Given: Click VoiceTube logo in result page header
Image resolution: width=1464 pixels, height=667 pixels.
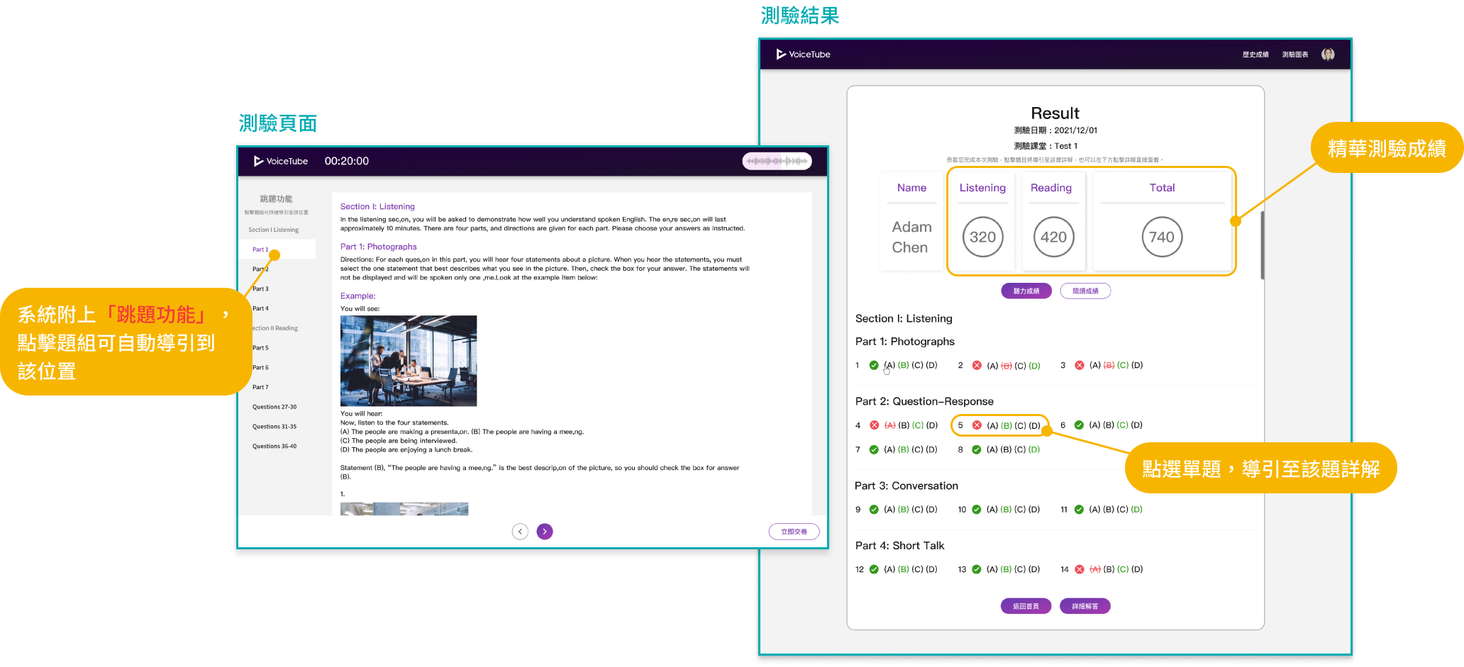Looking at the screenshot, I should 803,55.
